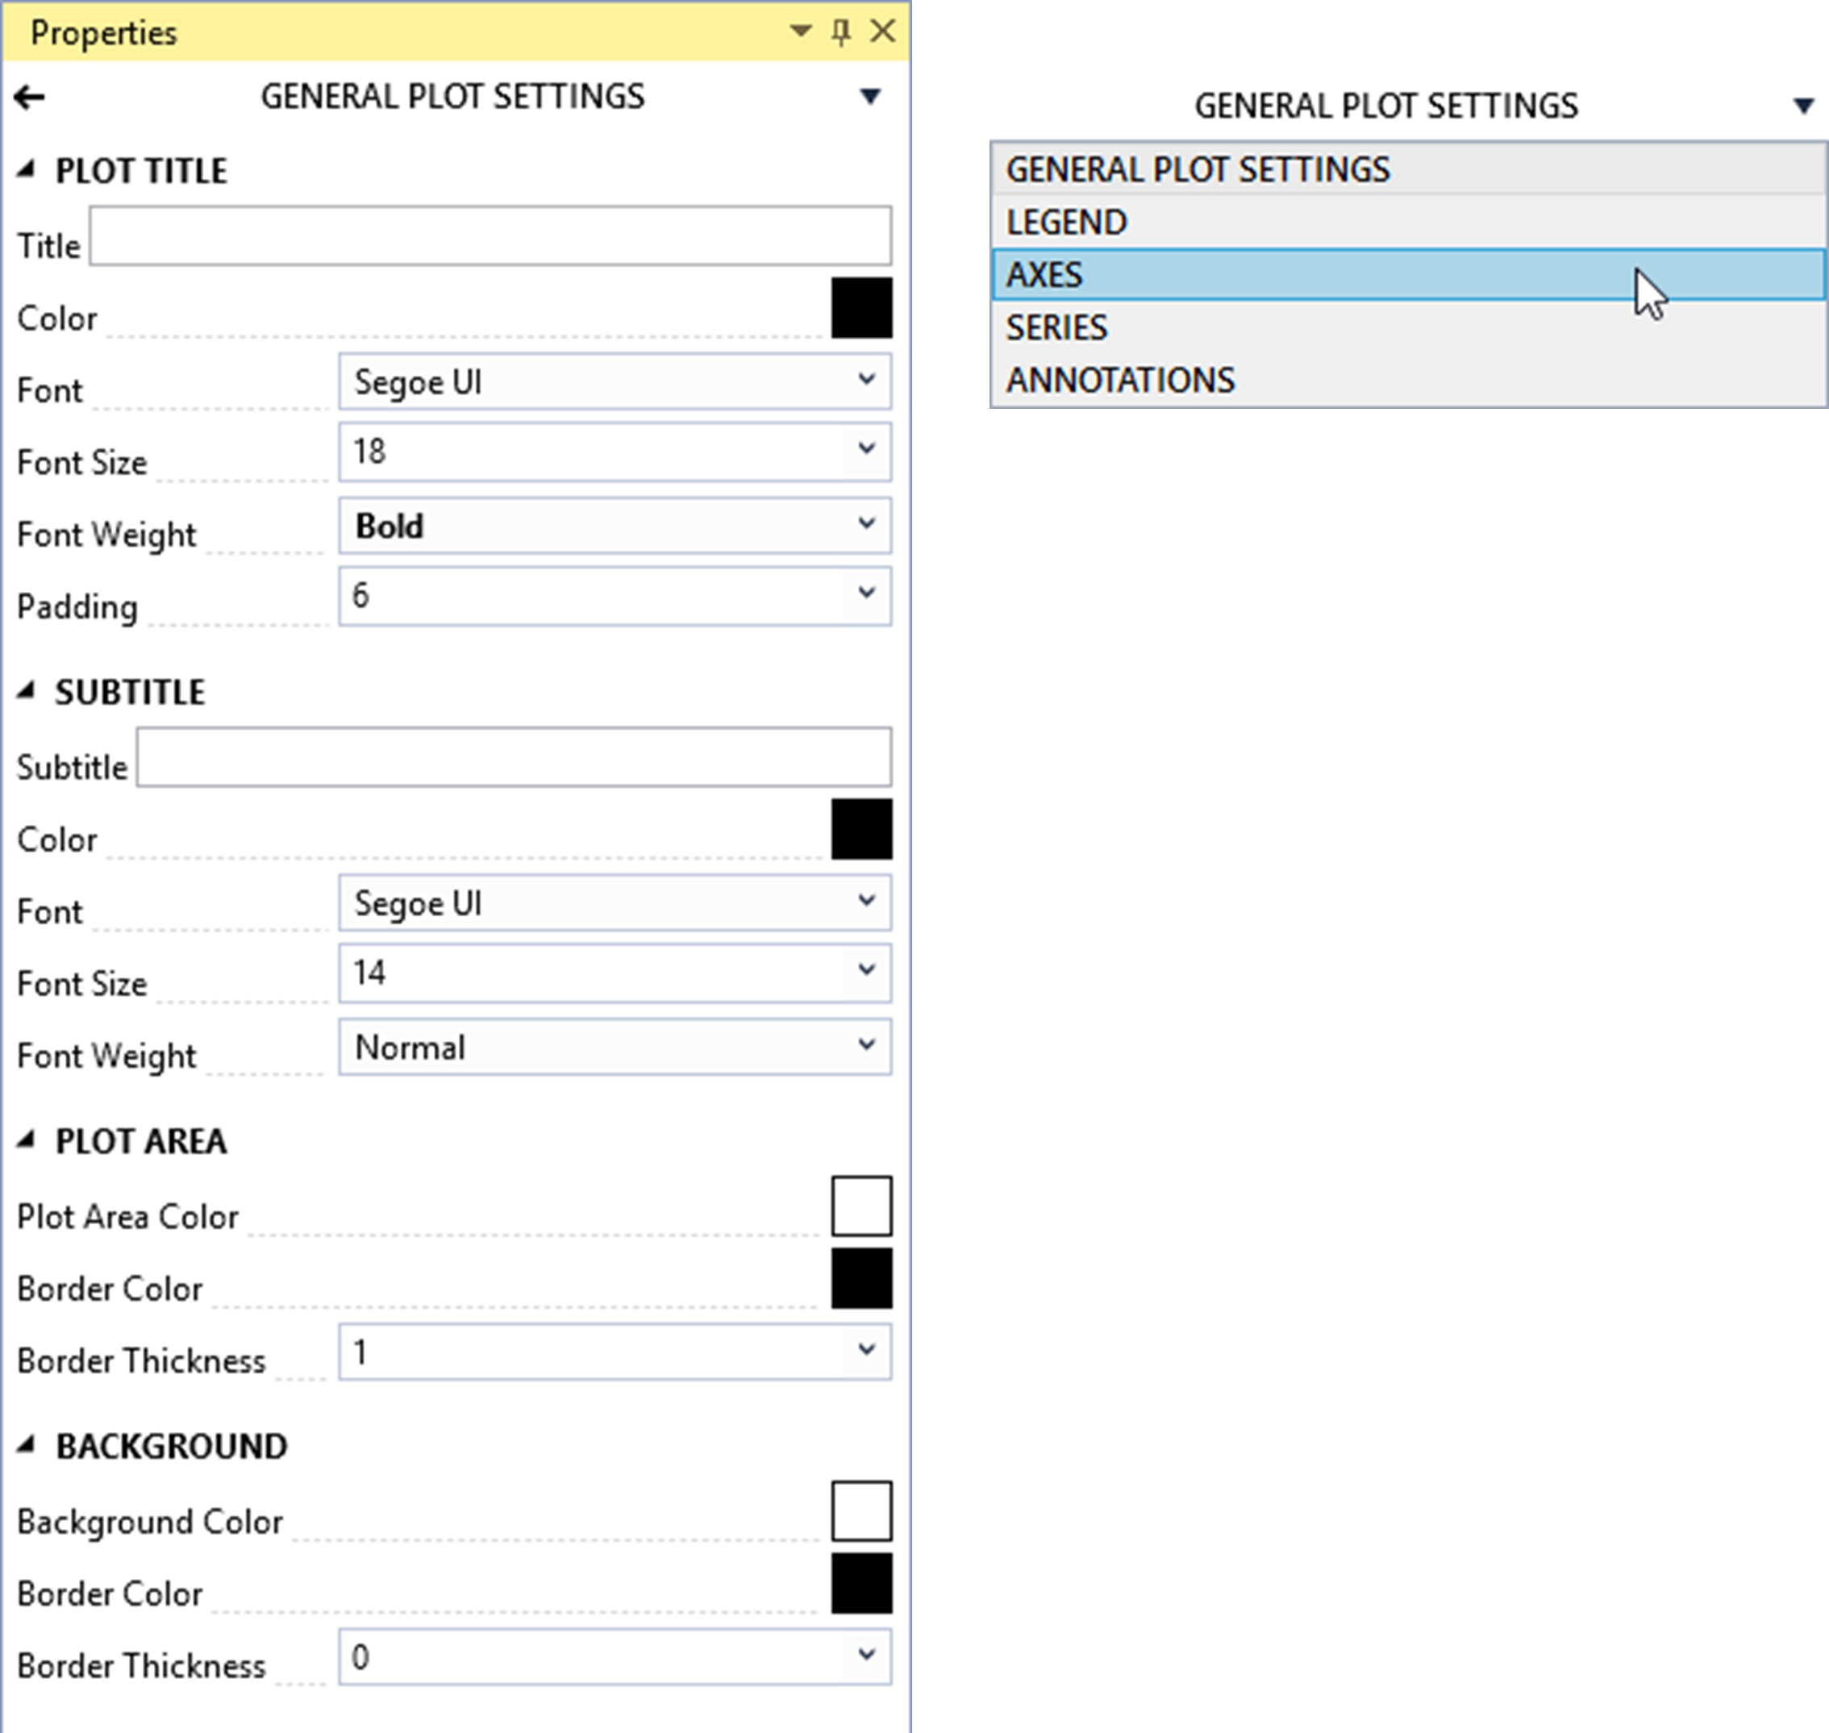Click the Plot Area Color swatch
The image size is (1829, 1733).
861,1206
